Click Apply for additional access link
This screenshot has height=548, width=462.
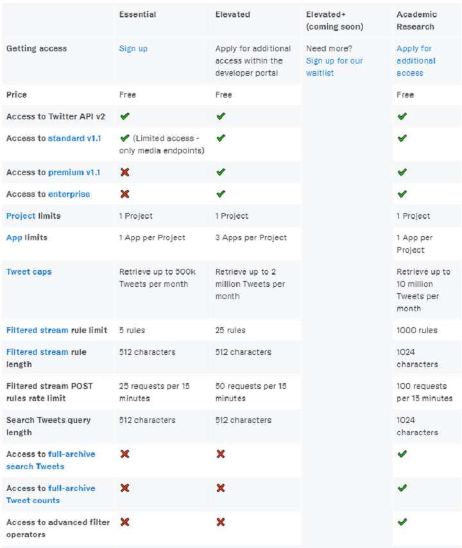click(x=416, y=61)
